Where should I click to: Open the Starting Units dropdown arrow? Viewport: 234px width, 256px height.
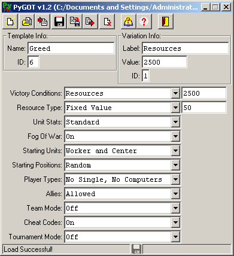[x=175, y=151]
